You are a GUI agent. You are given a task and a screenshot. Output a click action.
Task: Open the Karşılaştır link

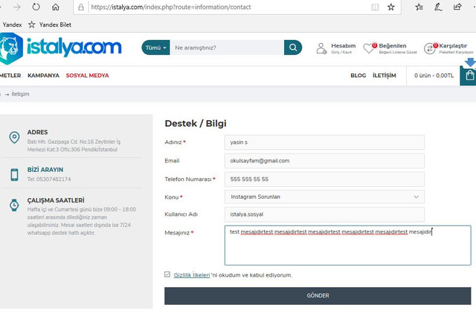coord(453,46)
